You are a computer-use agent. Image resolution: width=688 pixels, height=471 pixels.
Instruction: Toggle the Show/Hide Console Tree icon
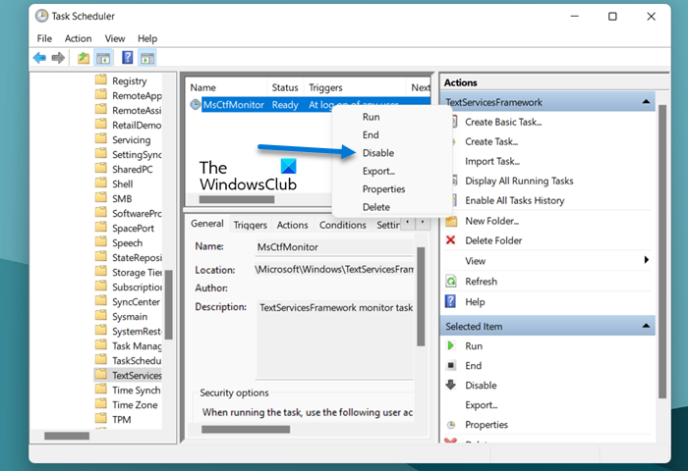(x=103, y=58)
